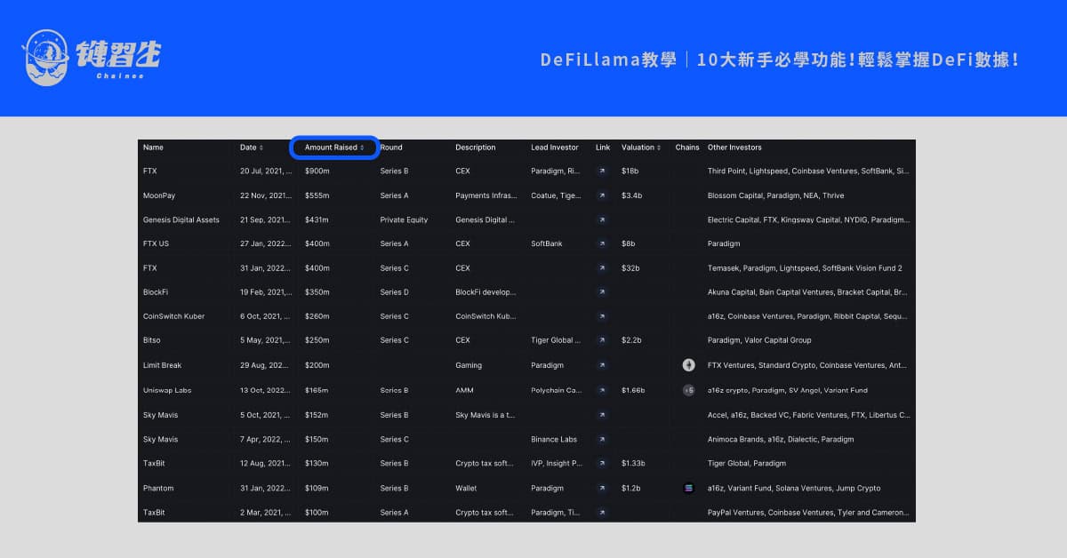The height and width of the screenshot is (558, 1067).
Task: Open the link arrow for Genesis Digital Assets
Action: (x=602, y=219)
